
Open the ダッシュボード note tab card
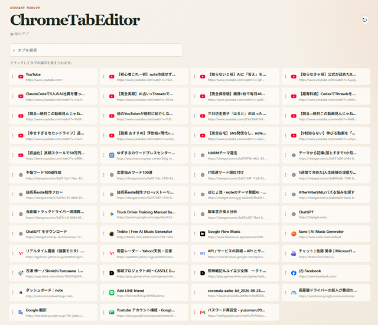click(x=53, y=292)
